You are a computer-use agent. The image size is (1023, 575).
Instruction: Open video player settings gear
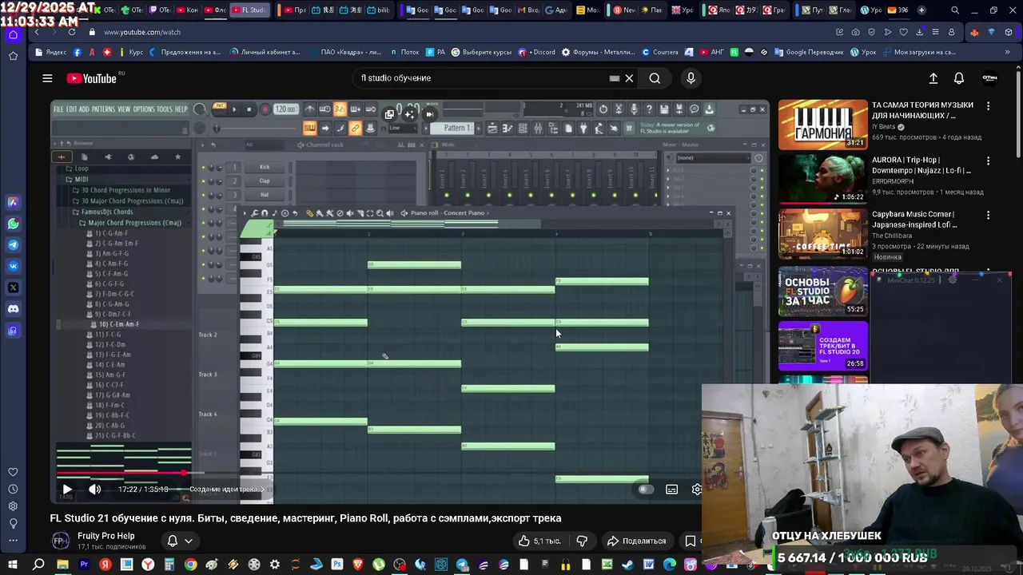697,490
